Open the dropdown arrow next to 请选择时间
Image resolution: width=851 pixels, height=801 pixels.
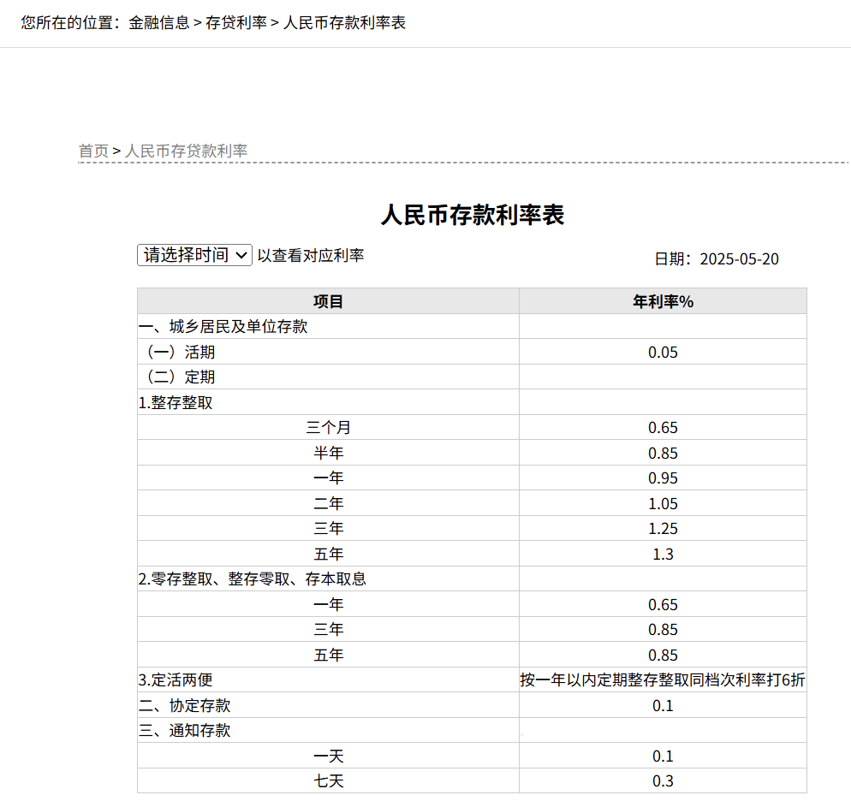tap(240, 254)
